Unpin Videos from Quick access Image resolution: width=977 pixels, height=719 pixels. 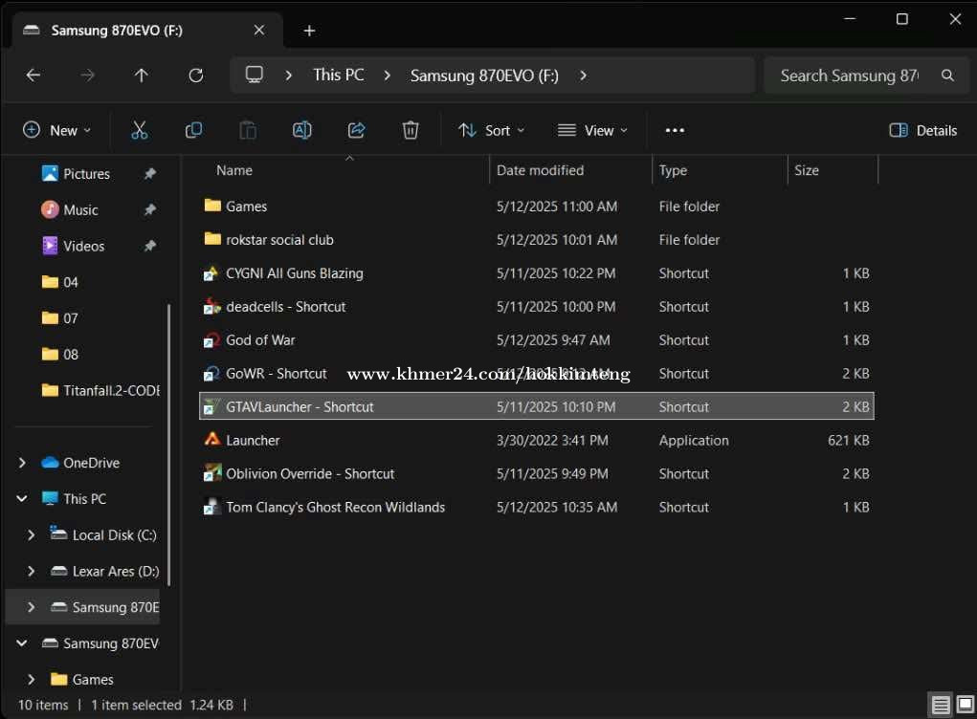[x=149, y=246]
